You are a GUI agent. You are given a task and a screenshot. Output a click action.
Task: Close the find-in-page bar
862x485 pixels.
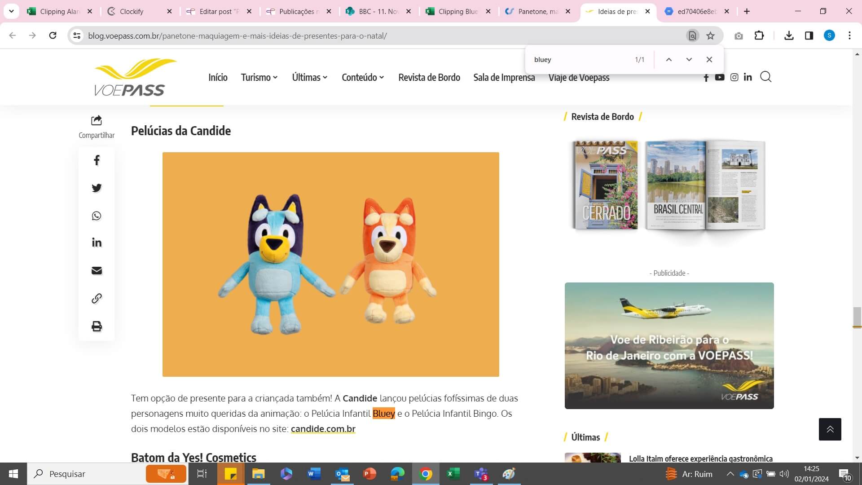coord(709,60)
